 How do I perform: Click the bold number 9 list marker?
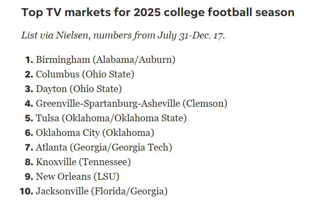tap(29, 177)
